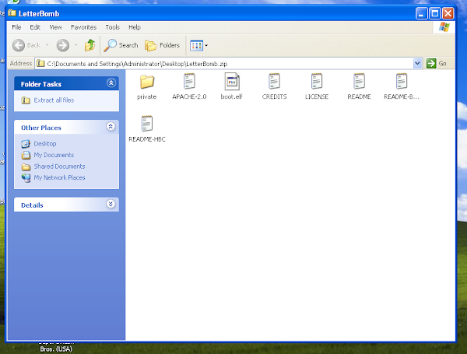Image resolution: width=467 pixels, height=354 pixels.
Task: Click the Shared Documents folder icon
Action: click(26, 166)
